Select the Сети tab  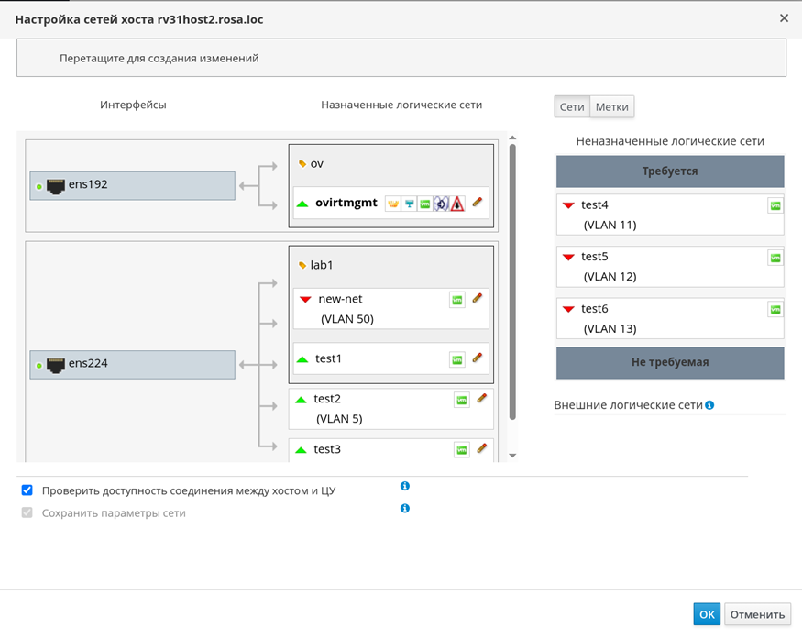point(572,107)
